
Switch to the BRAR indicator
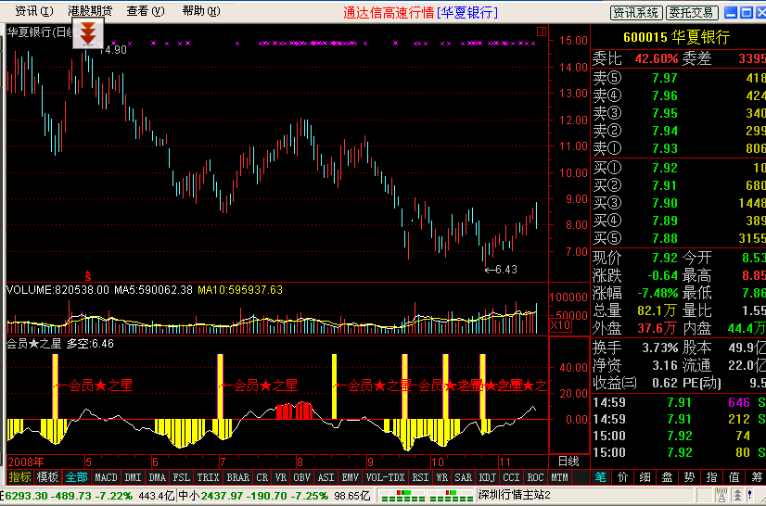[238, 477]
